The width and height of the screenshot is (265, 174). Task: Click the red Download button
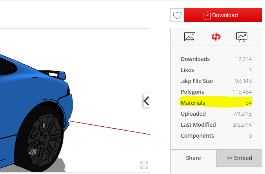pyautogui.click(x=223, y=15)
